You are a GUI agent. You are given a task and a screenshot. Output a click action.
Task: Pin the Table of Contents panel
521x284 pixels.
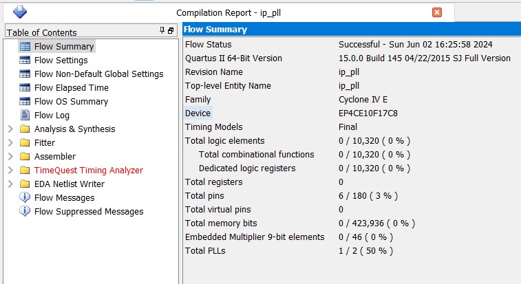[x=162, y=31]
